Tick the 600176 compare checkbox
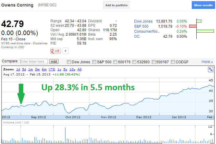This screenshot has height=144, width=216. click(x=115, y=62)
